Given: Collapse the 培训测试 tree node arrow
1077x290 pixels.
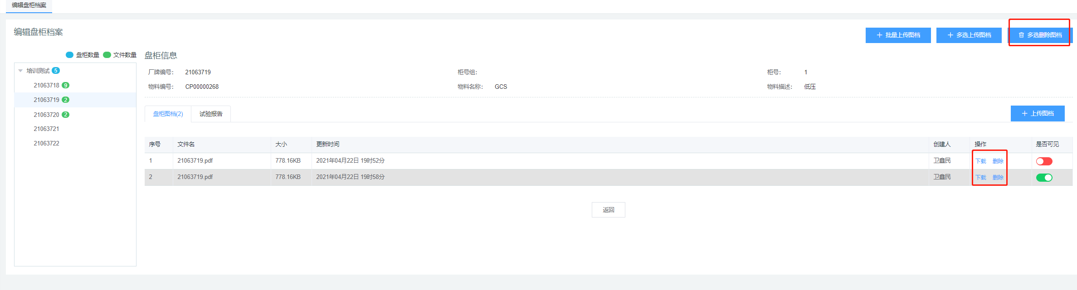Looking at the screenshot, I should 20,71.
